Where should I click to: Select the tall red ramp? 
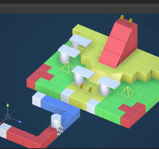coord(118,43)
